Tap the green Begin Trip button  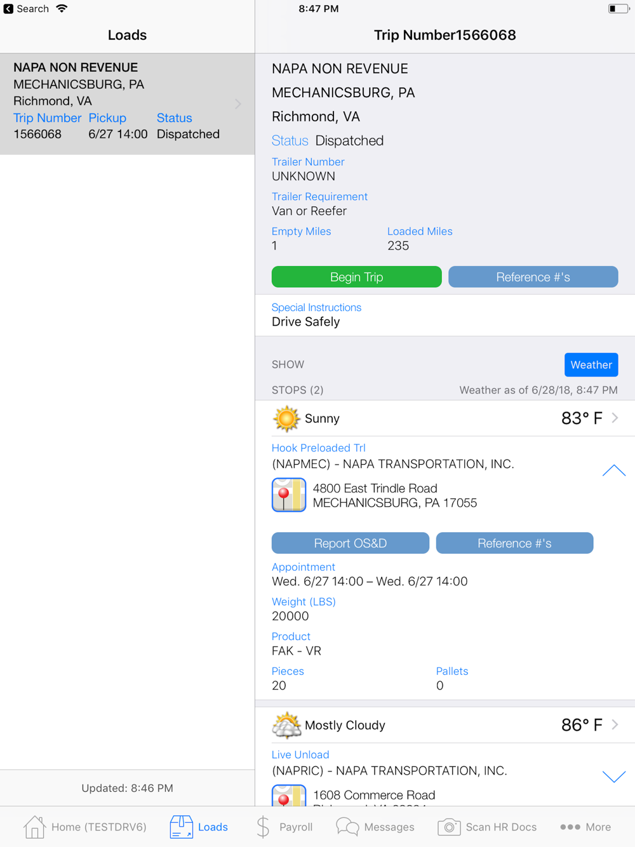[x=357, y=277]
